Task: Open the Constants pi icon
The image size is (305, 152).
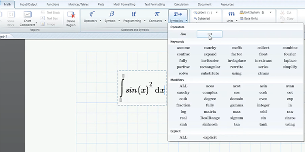Action: pos(157,14)
